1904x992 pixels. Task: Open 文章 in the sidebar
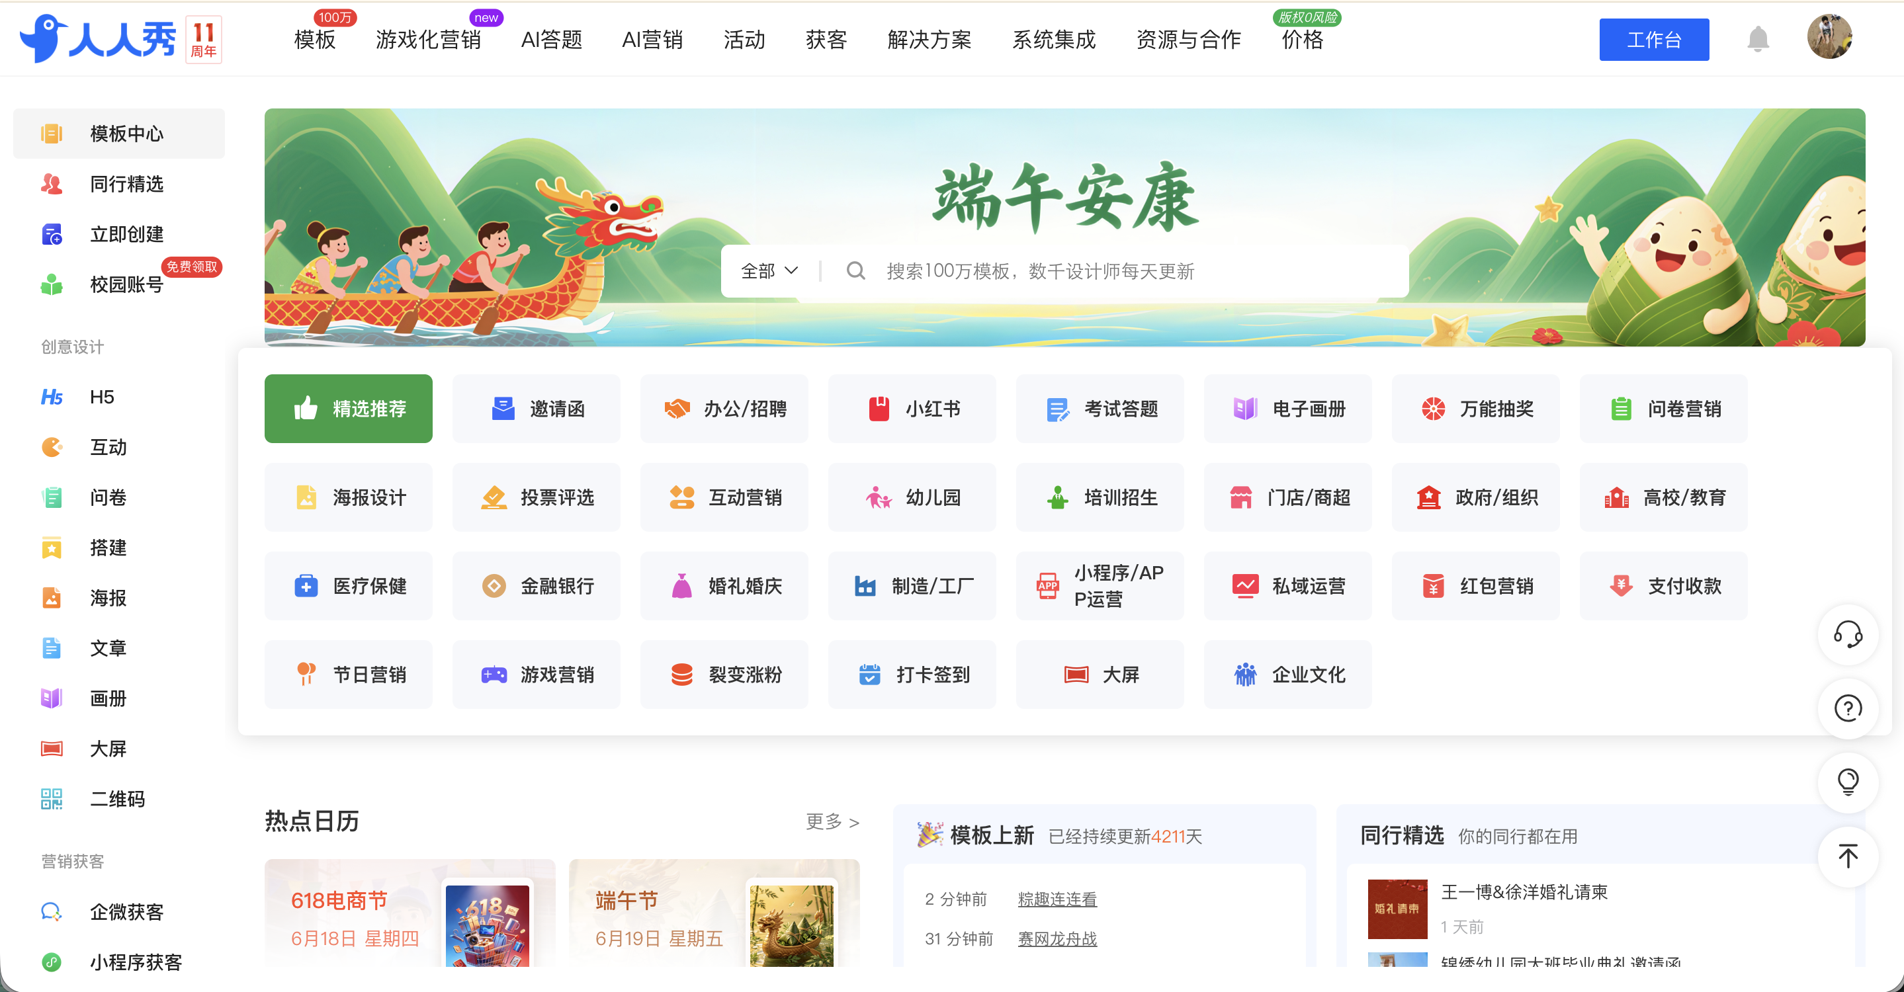point(118,648)
